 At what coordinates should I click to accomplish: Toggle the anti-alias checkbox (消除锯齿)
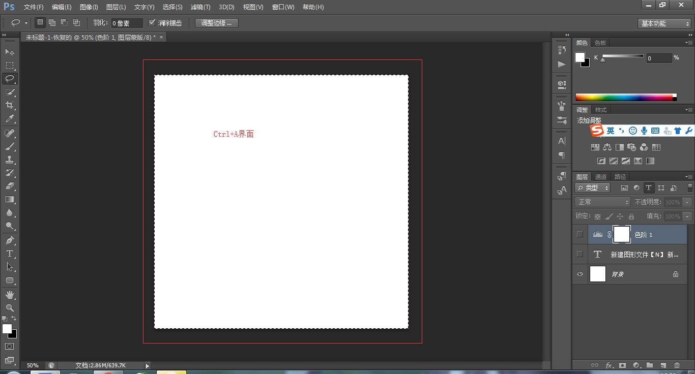click(x=152, y=23)
